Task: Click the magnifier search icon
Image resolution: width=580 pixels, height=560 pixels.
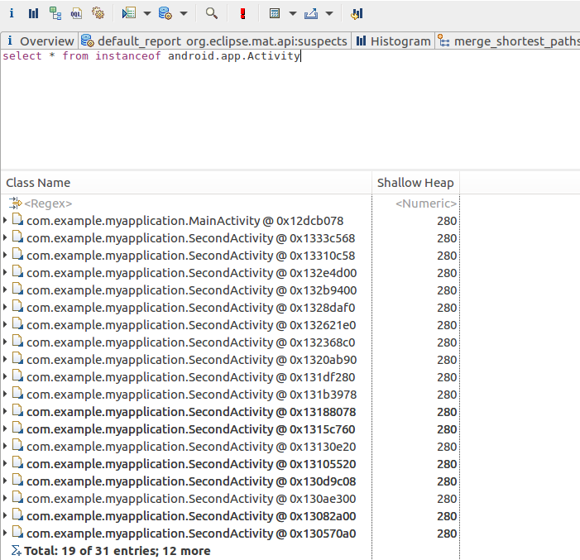Action: pyautogui.click(x=212, y=14)
